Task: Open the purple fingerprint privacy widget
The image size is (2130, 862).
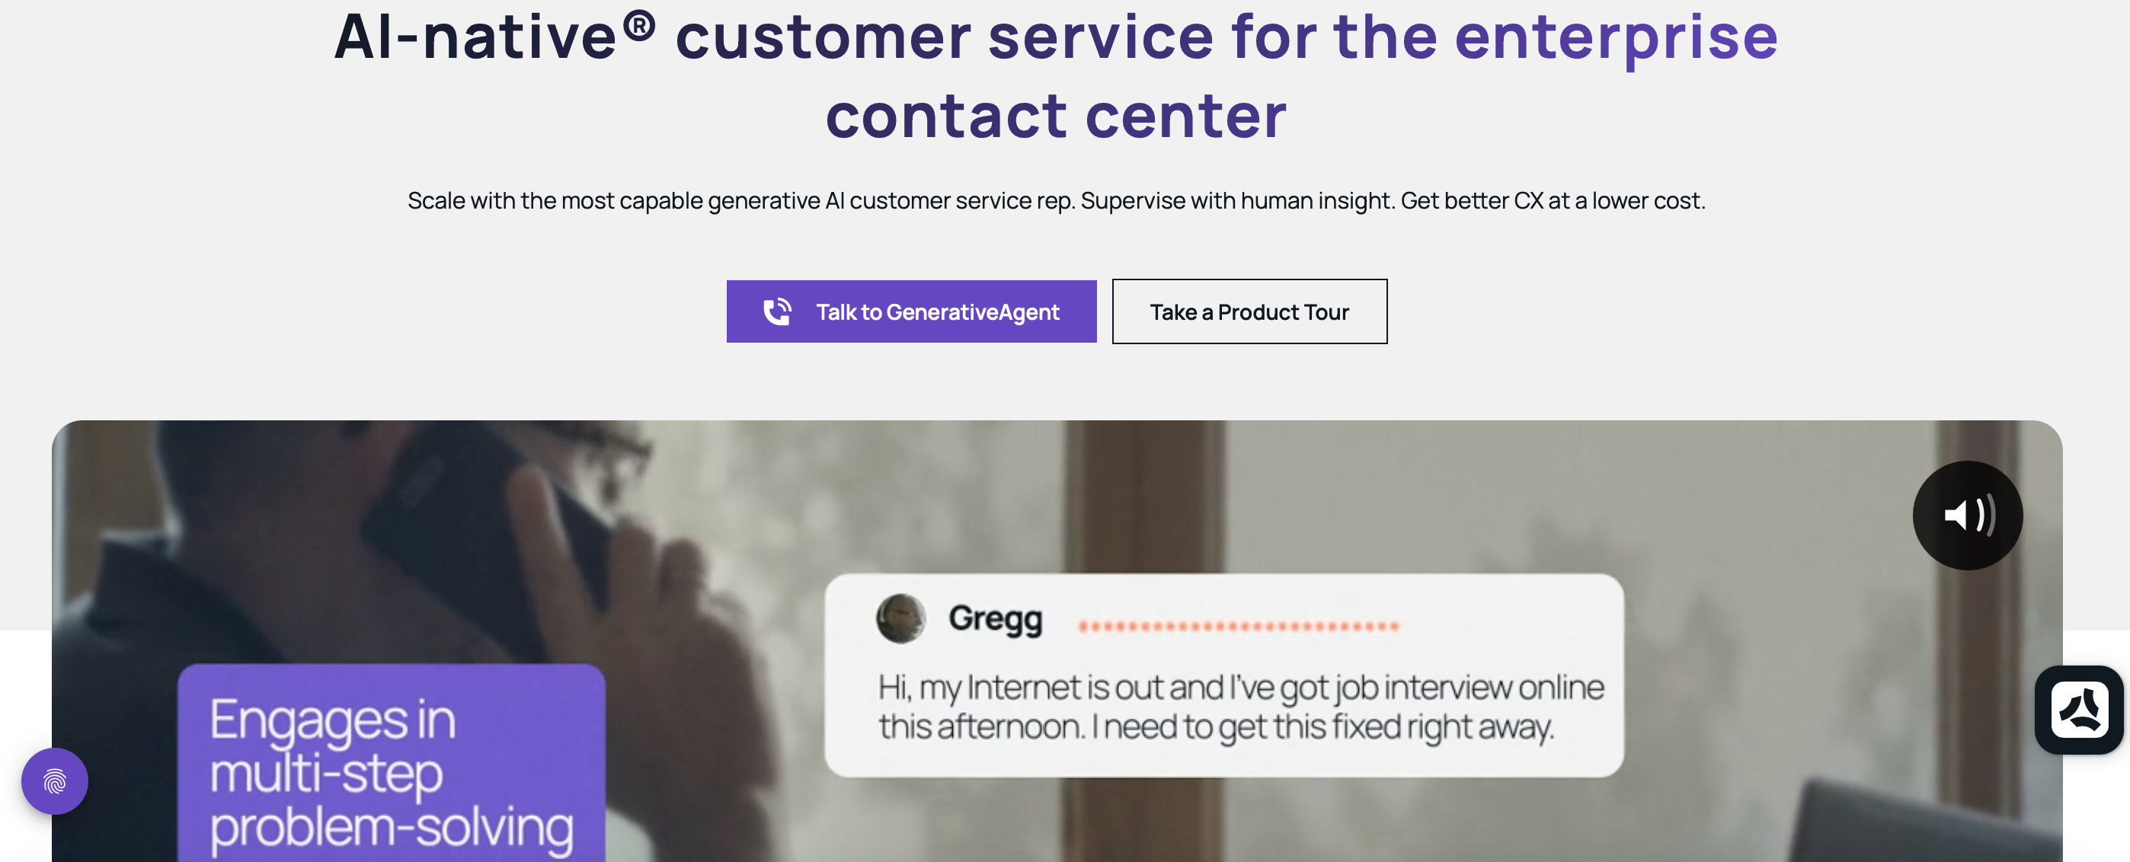Action: click(55, 781)
